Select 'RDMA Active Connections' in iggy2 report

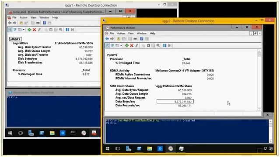[133, 75]
